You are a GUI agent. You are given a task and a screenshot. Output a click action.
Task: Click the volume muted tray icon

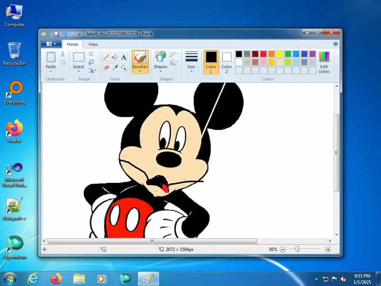click(343, 279)
